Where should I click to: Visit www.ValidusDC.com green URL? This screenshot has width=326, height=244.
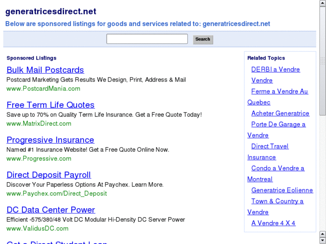pos(37,228)
